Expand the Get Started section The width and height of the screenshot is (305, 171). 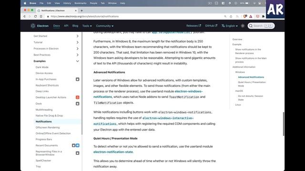point(77,36)
